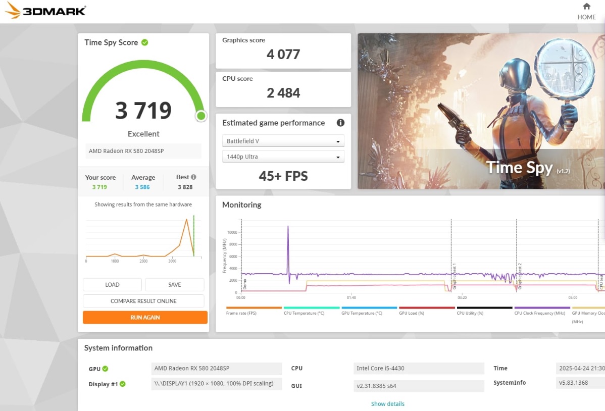Click the GPU name field below Excellent

(143, 151)
